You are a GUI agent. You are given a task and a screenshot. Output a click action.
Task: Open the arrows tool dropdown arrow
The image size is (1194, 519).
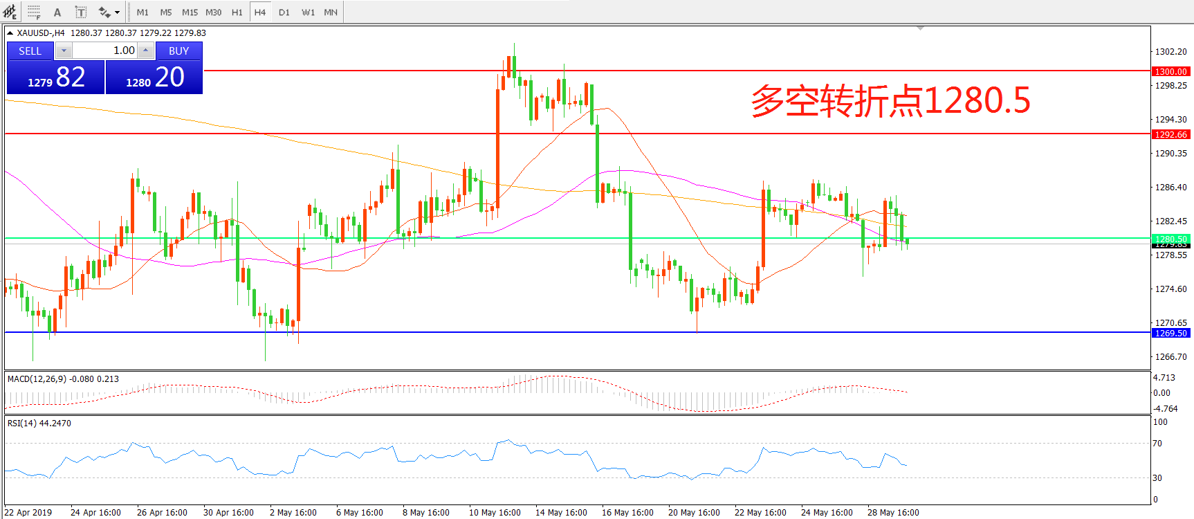click(x=117, y=12)
